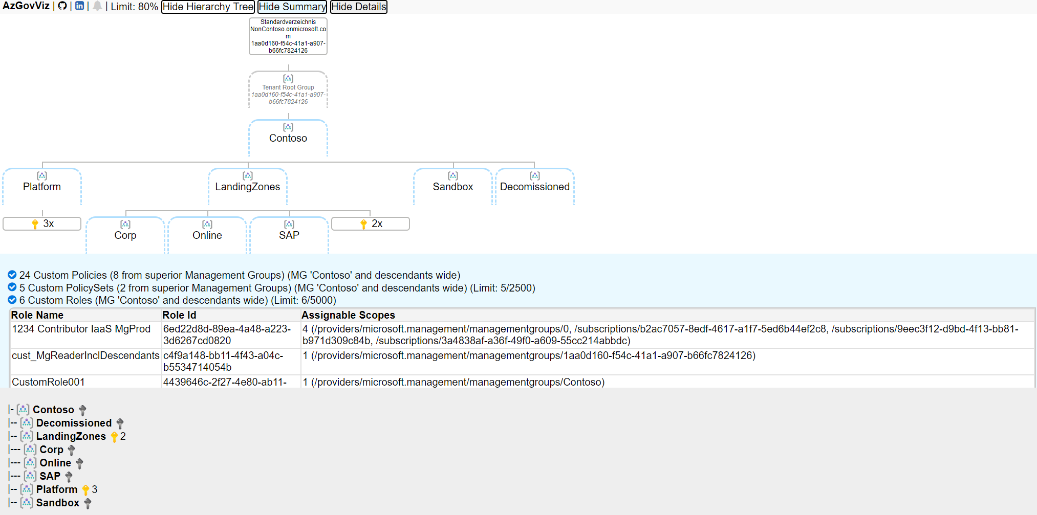Click the gray key icon beside Decomissioned row
Image resolution: width=1037 pixels, height=515 pixels.
[120, 423]
